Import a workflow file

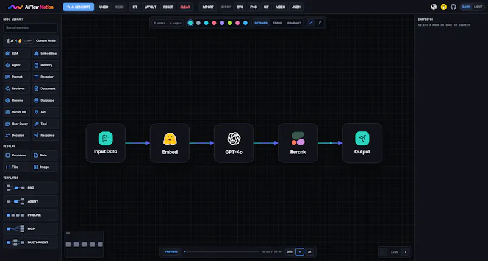click(208, 7)
